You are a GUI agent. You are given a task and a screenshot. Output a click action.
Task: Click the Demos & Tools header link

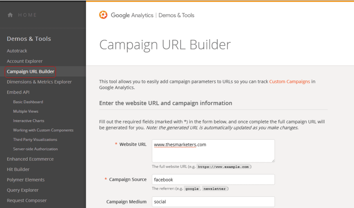pos(176,15)
